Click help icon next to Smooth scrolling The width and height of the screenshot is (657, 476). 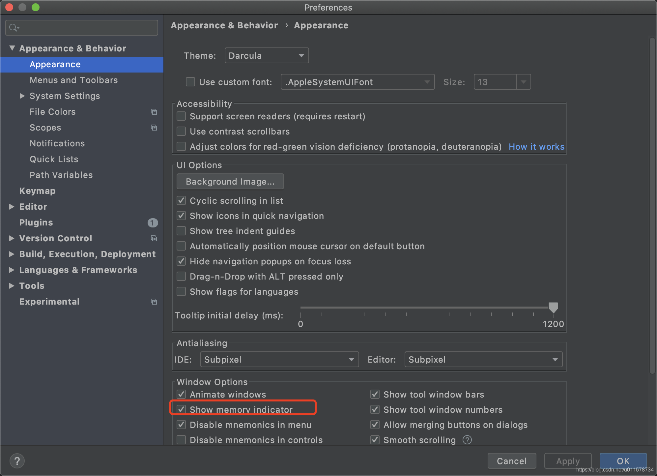pyautogui.click(x=467, y=440)
